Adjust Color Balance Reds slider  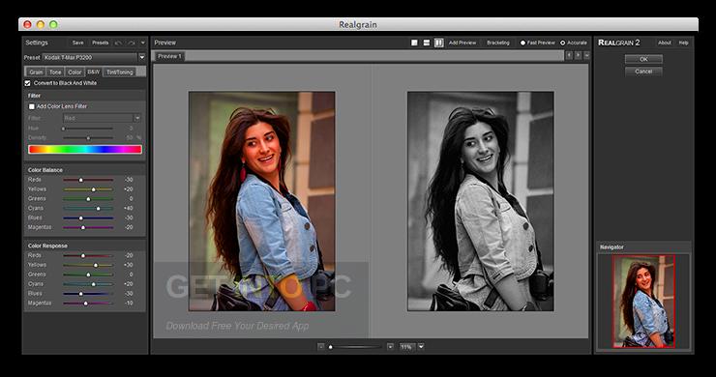tap(88, 180)
